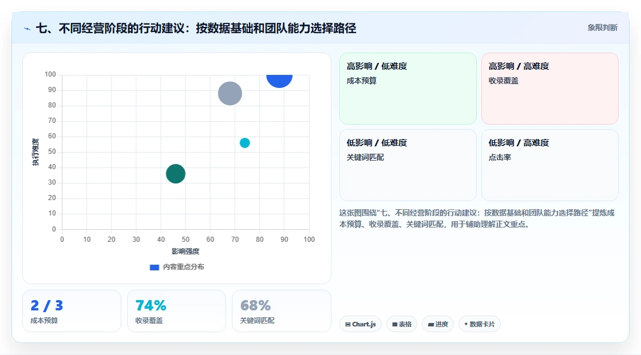Select the 低影响 / 低难度 quadrant card

[408, 165]
